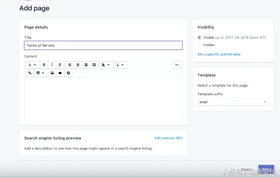
Task: Insert a bulleted list
Action: point(70,65)
